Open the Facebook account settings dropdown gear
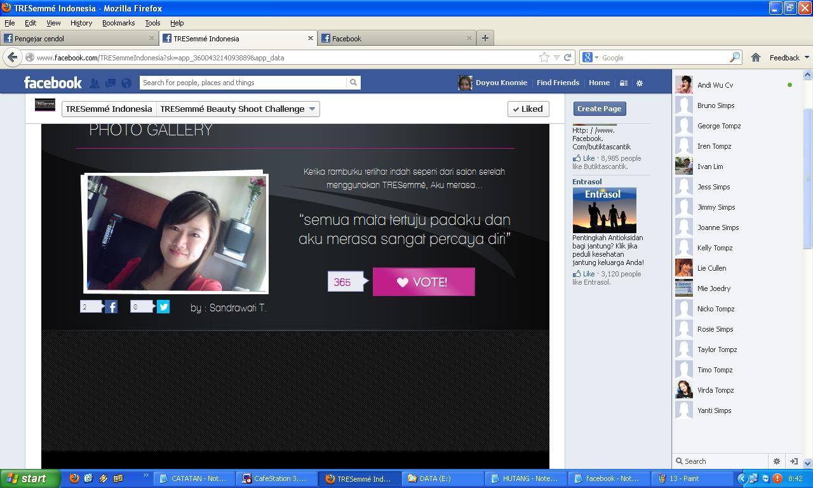This screenshot has height=488, width=813. pyautogui.click(x=640, y=83)
